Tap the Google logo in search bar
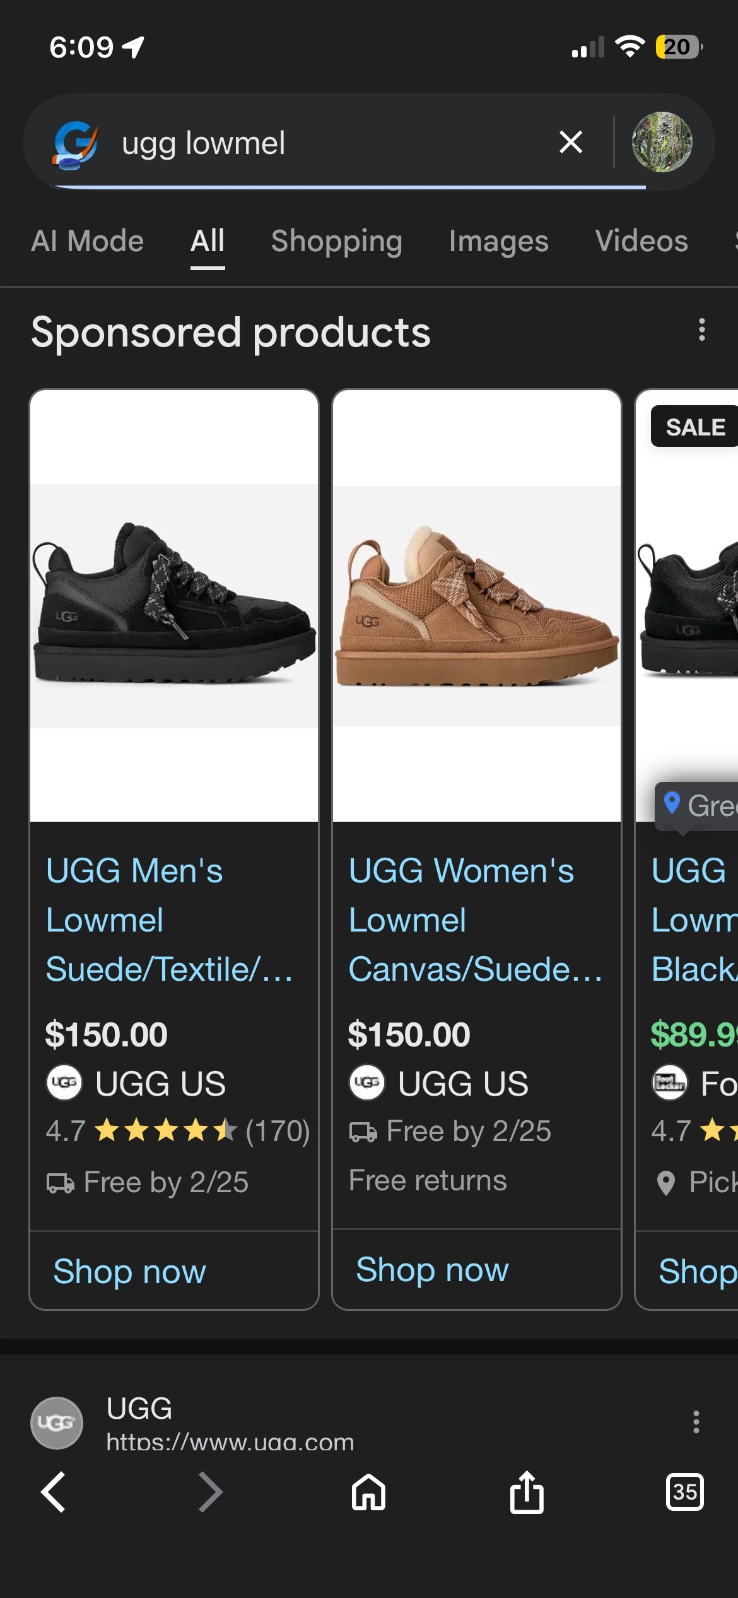Screen dimensions: 738x1598 [76, 144]
